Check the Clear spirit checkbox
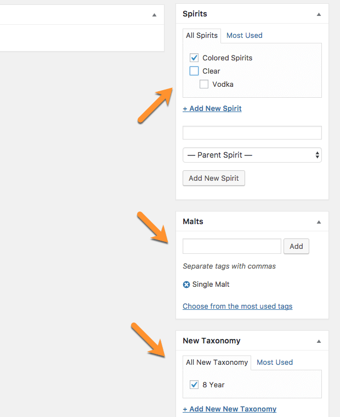Viewport: 340px width, 417px height. tap(194, 71)
